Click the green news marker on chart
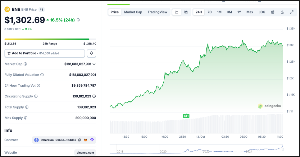The height and width of the screenshot is (157, 300). point(186,116)
